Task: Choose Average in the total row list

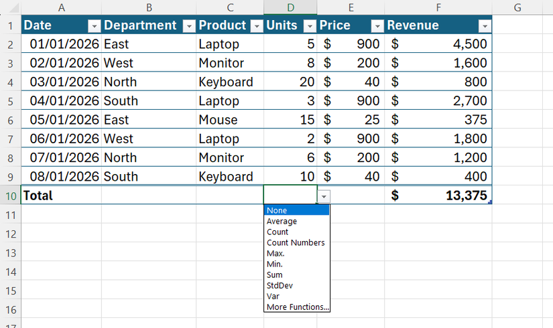Action: pyautogui.click(x=282, y=222)
